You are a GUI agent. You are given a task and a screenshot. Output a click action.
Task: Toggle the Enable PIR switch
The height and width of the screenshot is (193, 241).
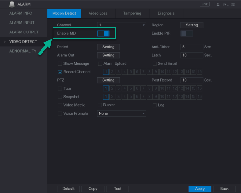point(187,33)
